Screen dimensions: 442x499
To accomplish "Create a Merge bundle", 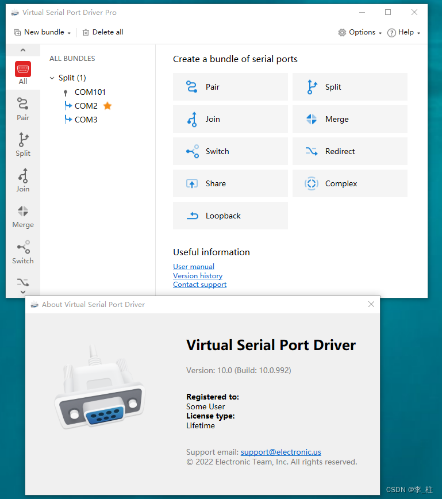I will coord(349,119).
